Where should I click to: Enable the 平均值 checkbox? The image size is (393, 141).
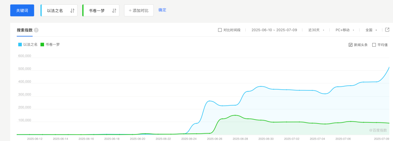pyautogui.click(x=374, y=45)
